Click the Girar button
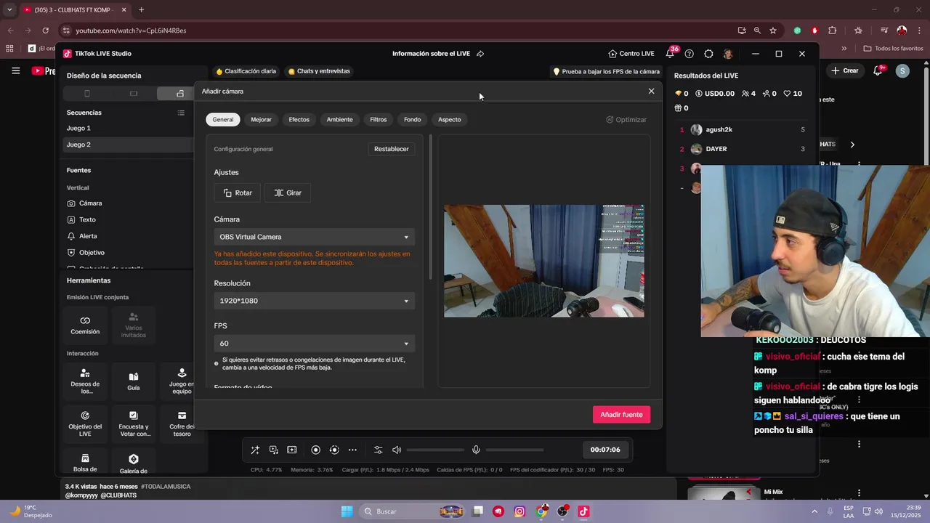930x523 pixels. (x=288, y=192)
